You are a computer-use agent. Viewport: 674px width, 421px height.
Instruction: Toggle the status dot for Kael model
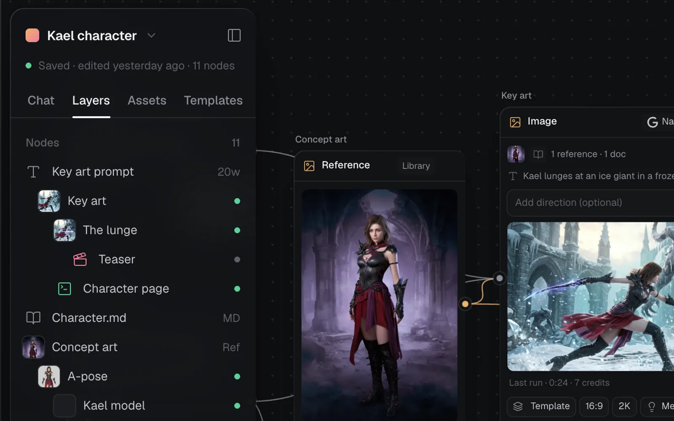237,405
